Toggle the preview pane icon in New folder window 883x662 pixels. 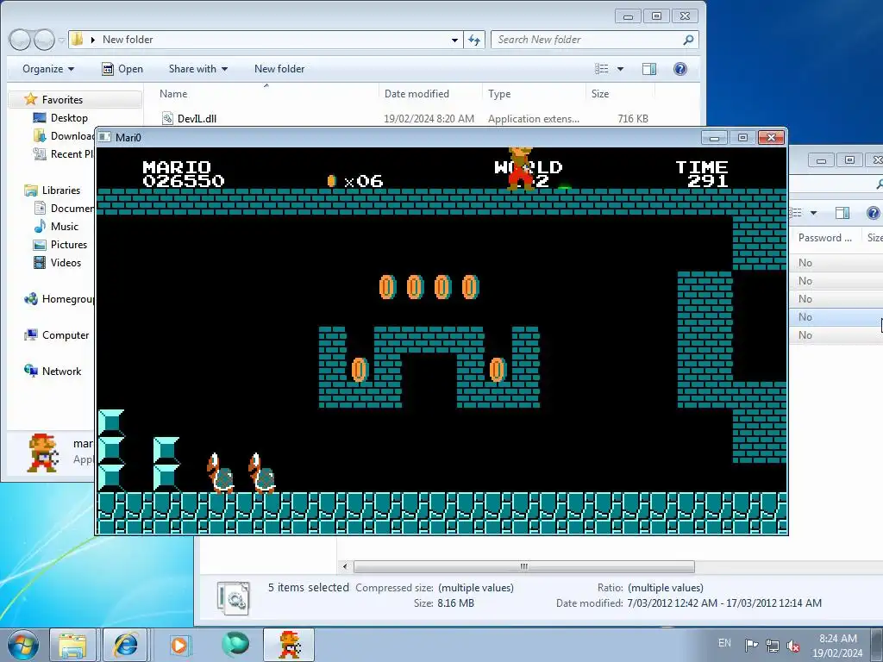point(649,69)
